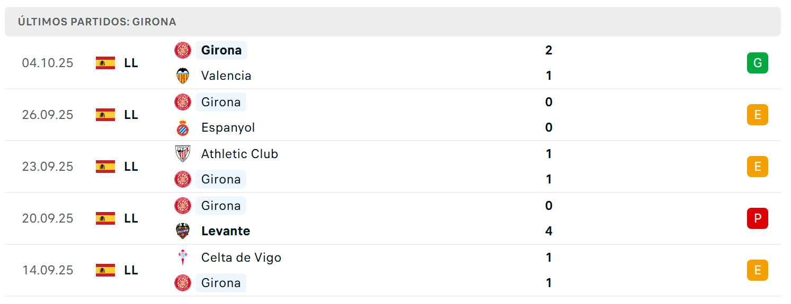Screen dimensions: 791x304
Task: Click the red P result badge
Action: tap(758, 218)
